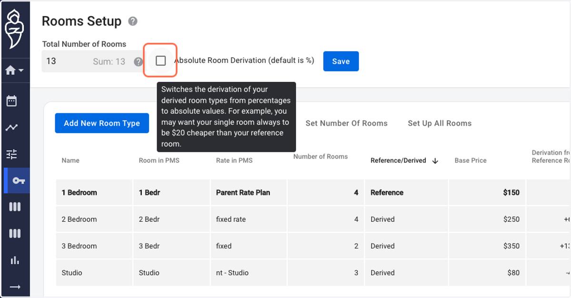Click the Base Price column header

coord(471,160)
